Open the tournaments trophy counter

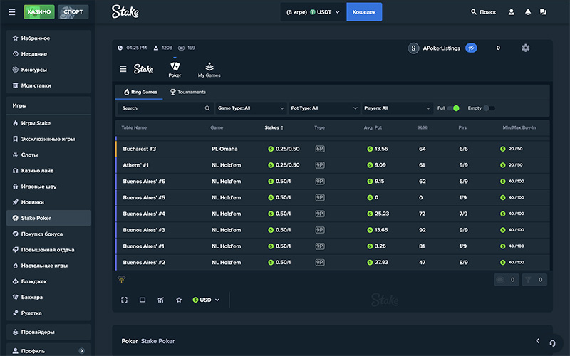point(534,279)
